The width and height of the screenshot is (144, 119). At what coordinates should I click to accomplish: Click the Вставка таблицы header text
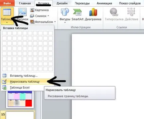[x=15, y=28]
